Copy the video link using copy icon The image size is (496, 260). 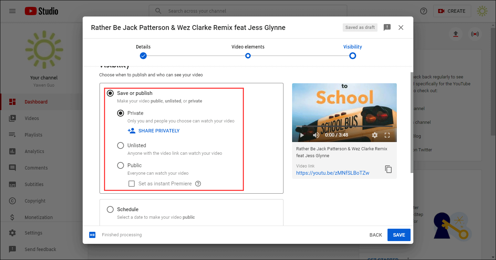point(388,169)
